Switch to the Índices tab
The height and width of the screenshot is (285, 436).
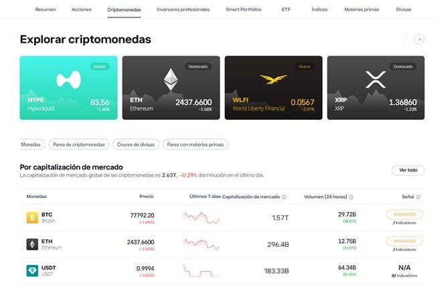tap(319, 9)
